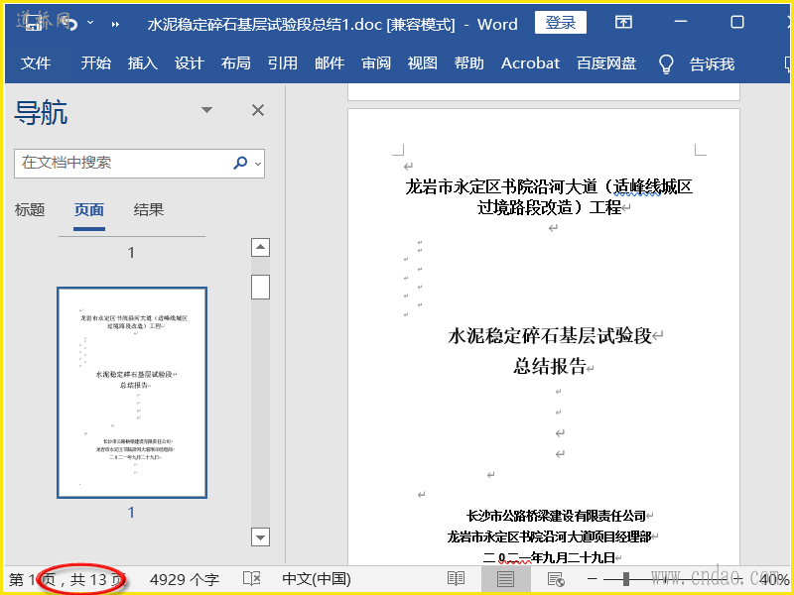The image size is (794, 595).
Task: Click the Ribbon Display Options icon
Action: click(623, 22)
